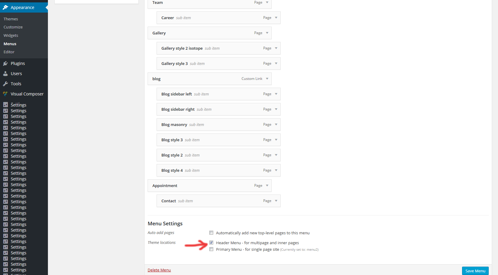Enable automatically add new top-level pages
Screen dimensions: 498x275
(211, 233)
